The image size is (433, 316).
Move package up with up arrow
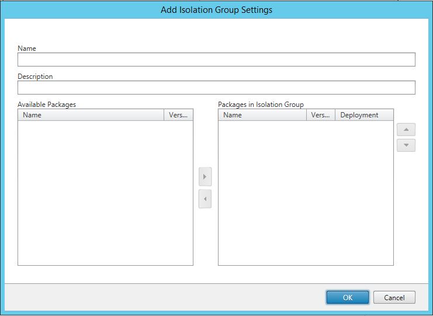[x=406, y=130]
